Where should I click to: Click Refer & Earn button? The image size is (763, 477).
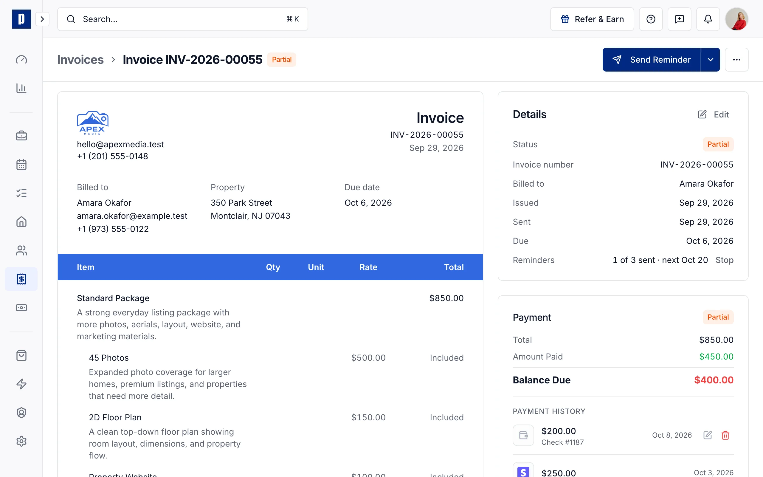pos(592,19)
